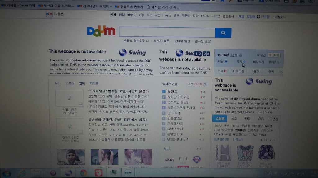This screenshot has width=318, height=178.
Task: Click the Daum logo
Action: coord(101,31)
